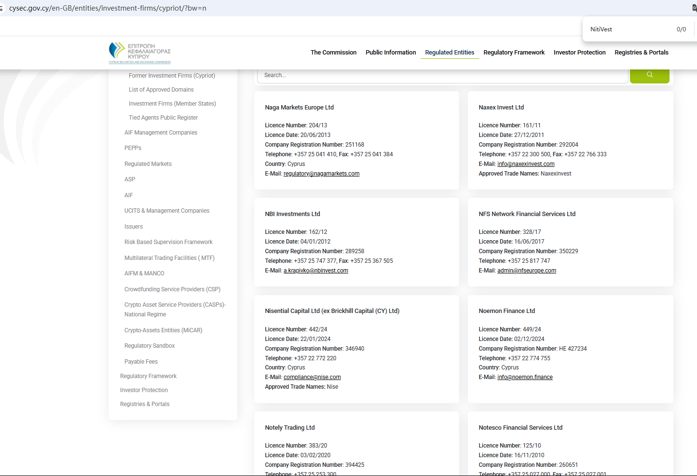This screenshot has height=476, width=697.
Task: Click the site info icon beside the URL
Action: [x=1, y=8]
